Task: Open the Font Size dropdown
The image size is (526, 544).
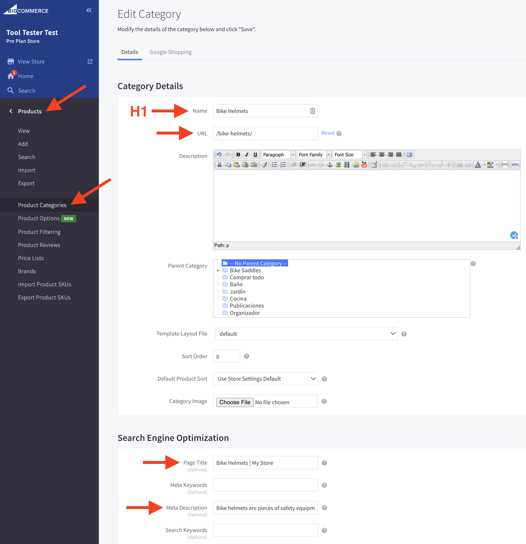Action: click(350, 155)
